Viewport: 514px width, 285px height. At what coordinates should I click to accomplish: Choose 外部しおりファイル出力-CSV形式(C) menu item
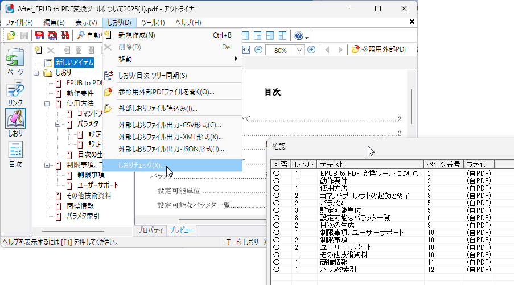172,125
